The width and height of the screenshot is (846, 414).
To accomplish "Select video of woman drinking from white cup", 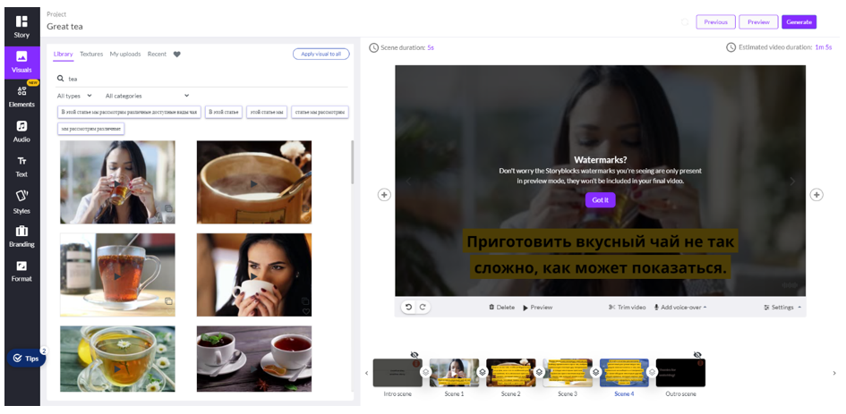I will point(254,275).
